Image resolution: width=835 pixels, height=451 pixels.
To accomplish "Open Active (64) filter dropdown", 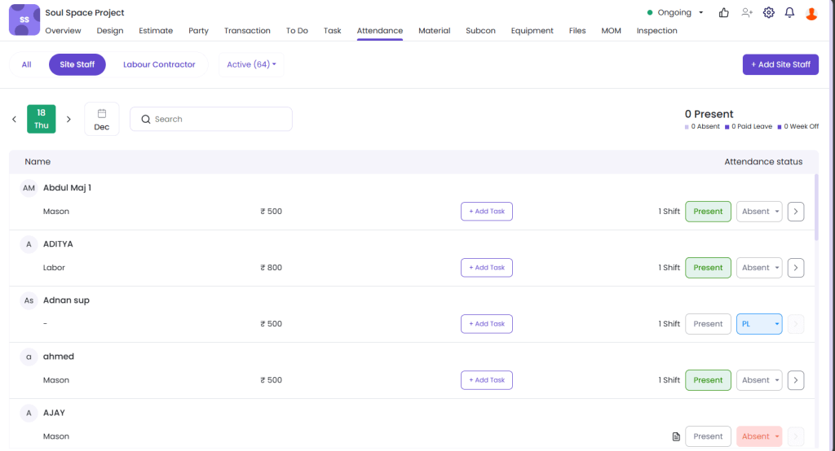I will 251,64.
